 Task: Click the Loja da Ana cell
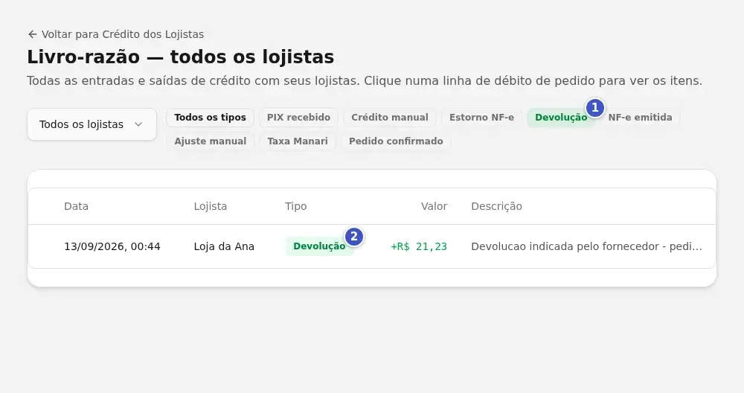224,246
